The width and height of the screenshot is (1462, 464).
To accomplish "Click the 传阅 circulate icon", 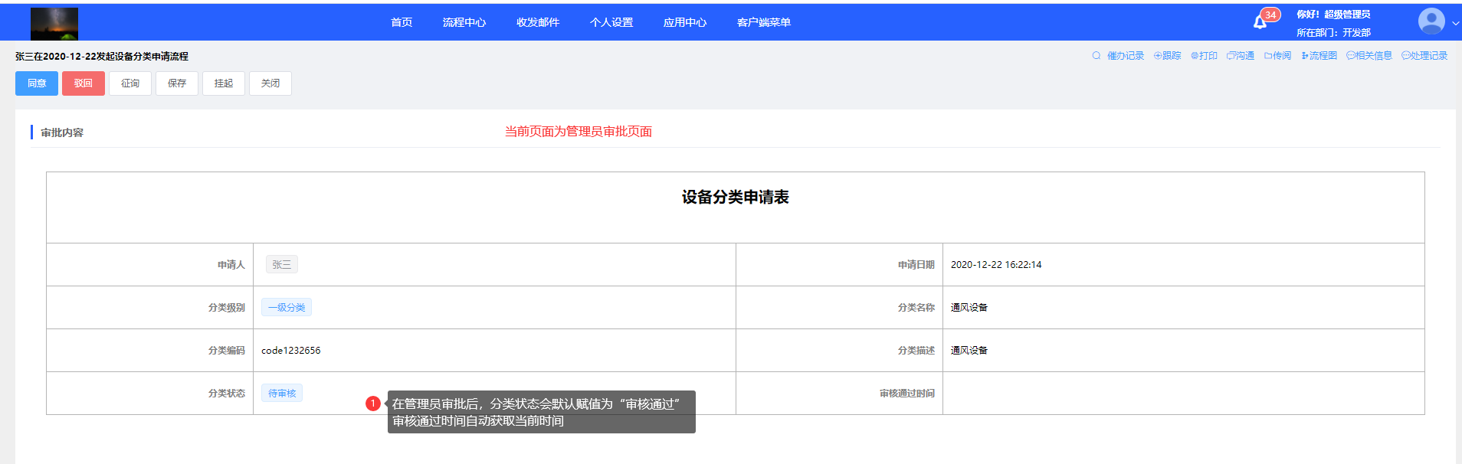I will point(1268,56).
